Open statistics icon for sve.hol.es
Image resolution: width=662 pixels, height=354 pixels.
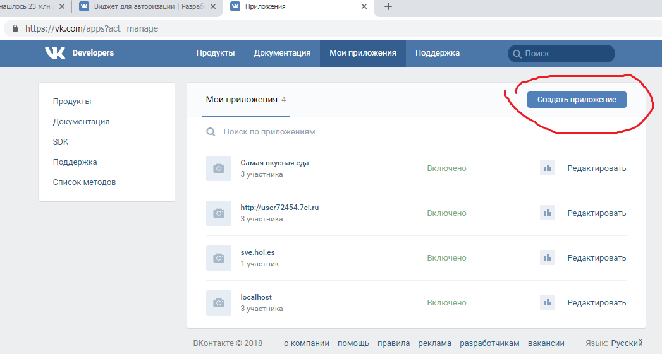click(x=547, y=257)
